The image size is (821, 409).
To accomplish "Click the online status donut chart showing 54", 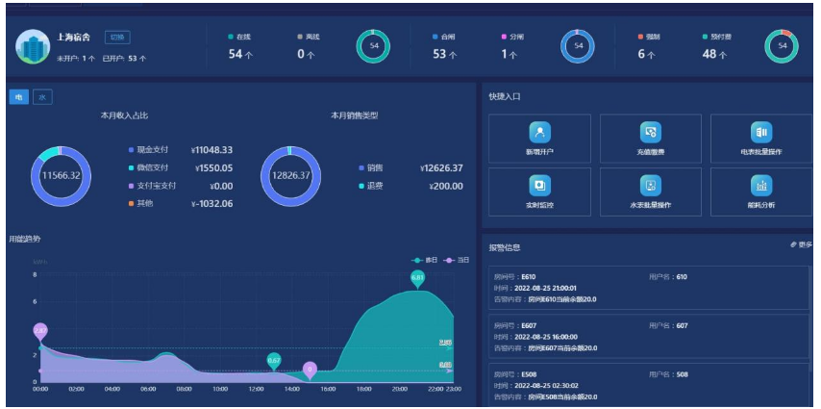I will click(373, 46).
